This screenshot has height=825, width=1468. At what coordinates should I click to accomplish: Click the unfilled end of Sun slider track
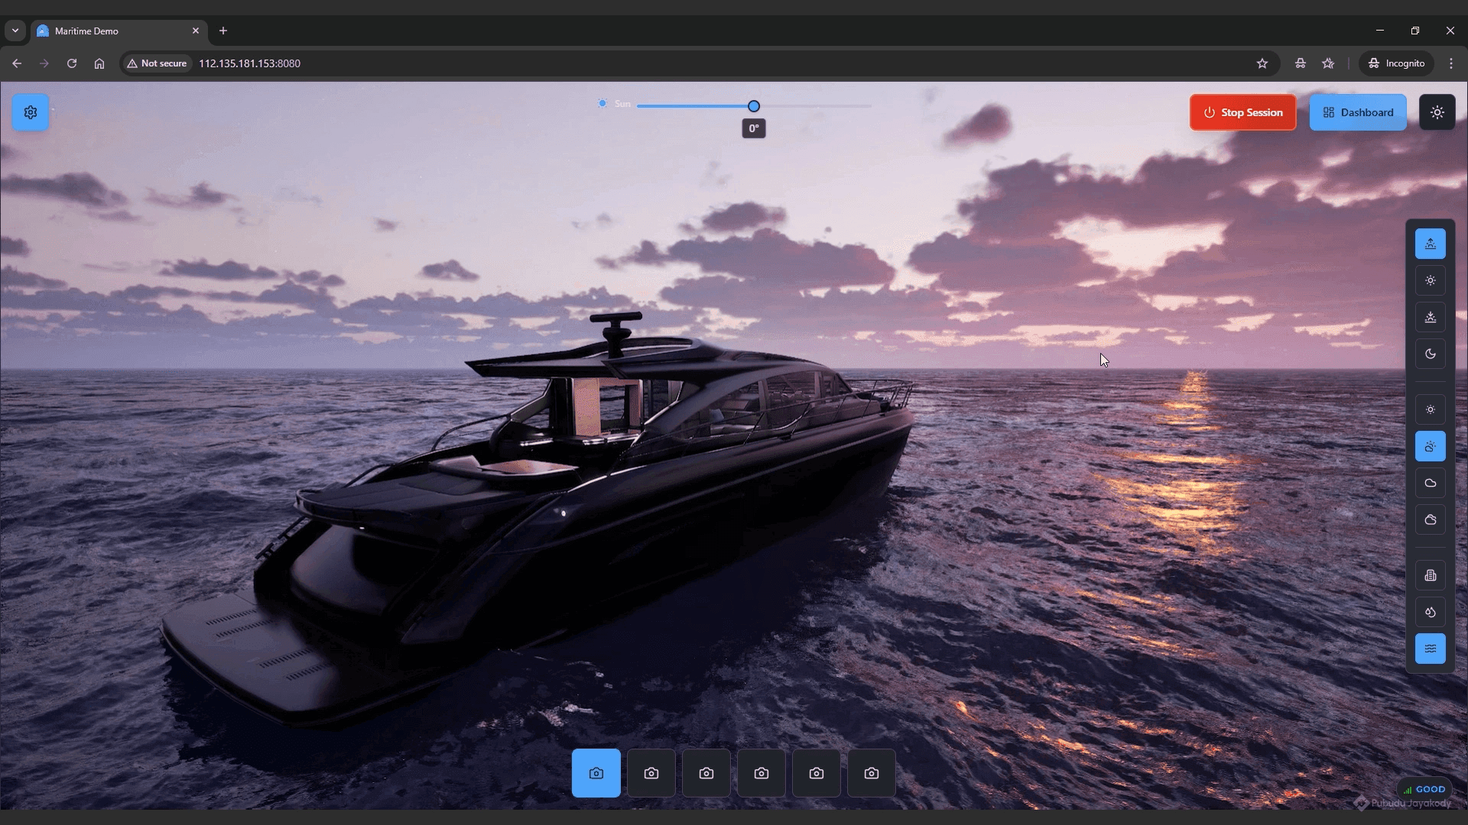point(815,106)
